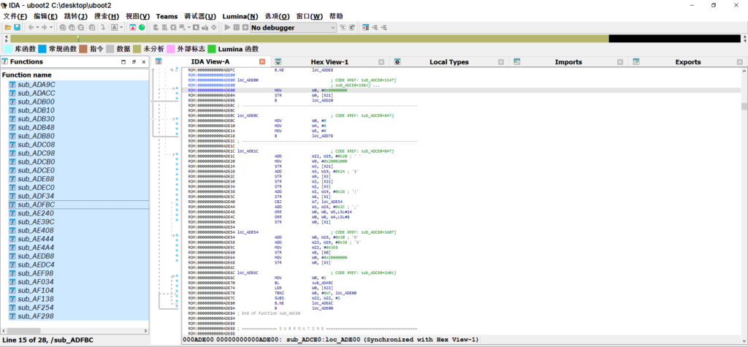Open the 编辑(E) menu
Image resolution: width=748 pixels, height=347 pixels.
[46, 16]
